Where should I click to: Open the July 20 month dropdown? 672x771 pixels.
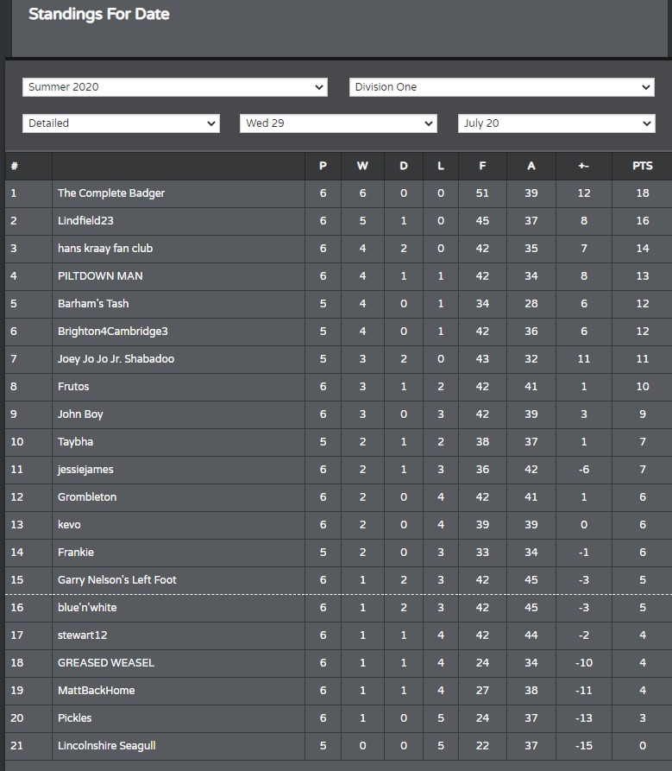[x=556, y=123]
